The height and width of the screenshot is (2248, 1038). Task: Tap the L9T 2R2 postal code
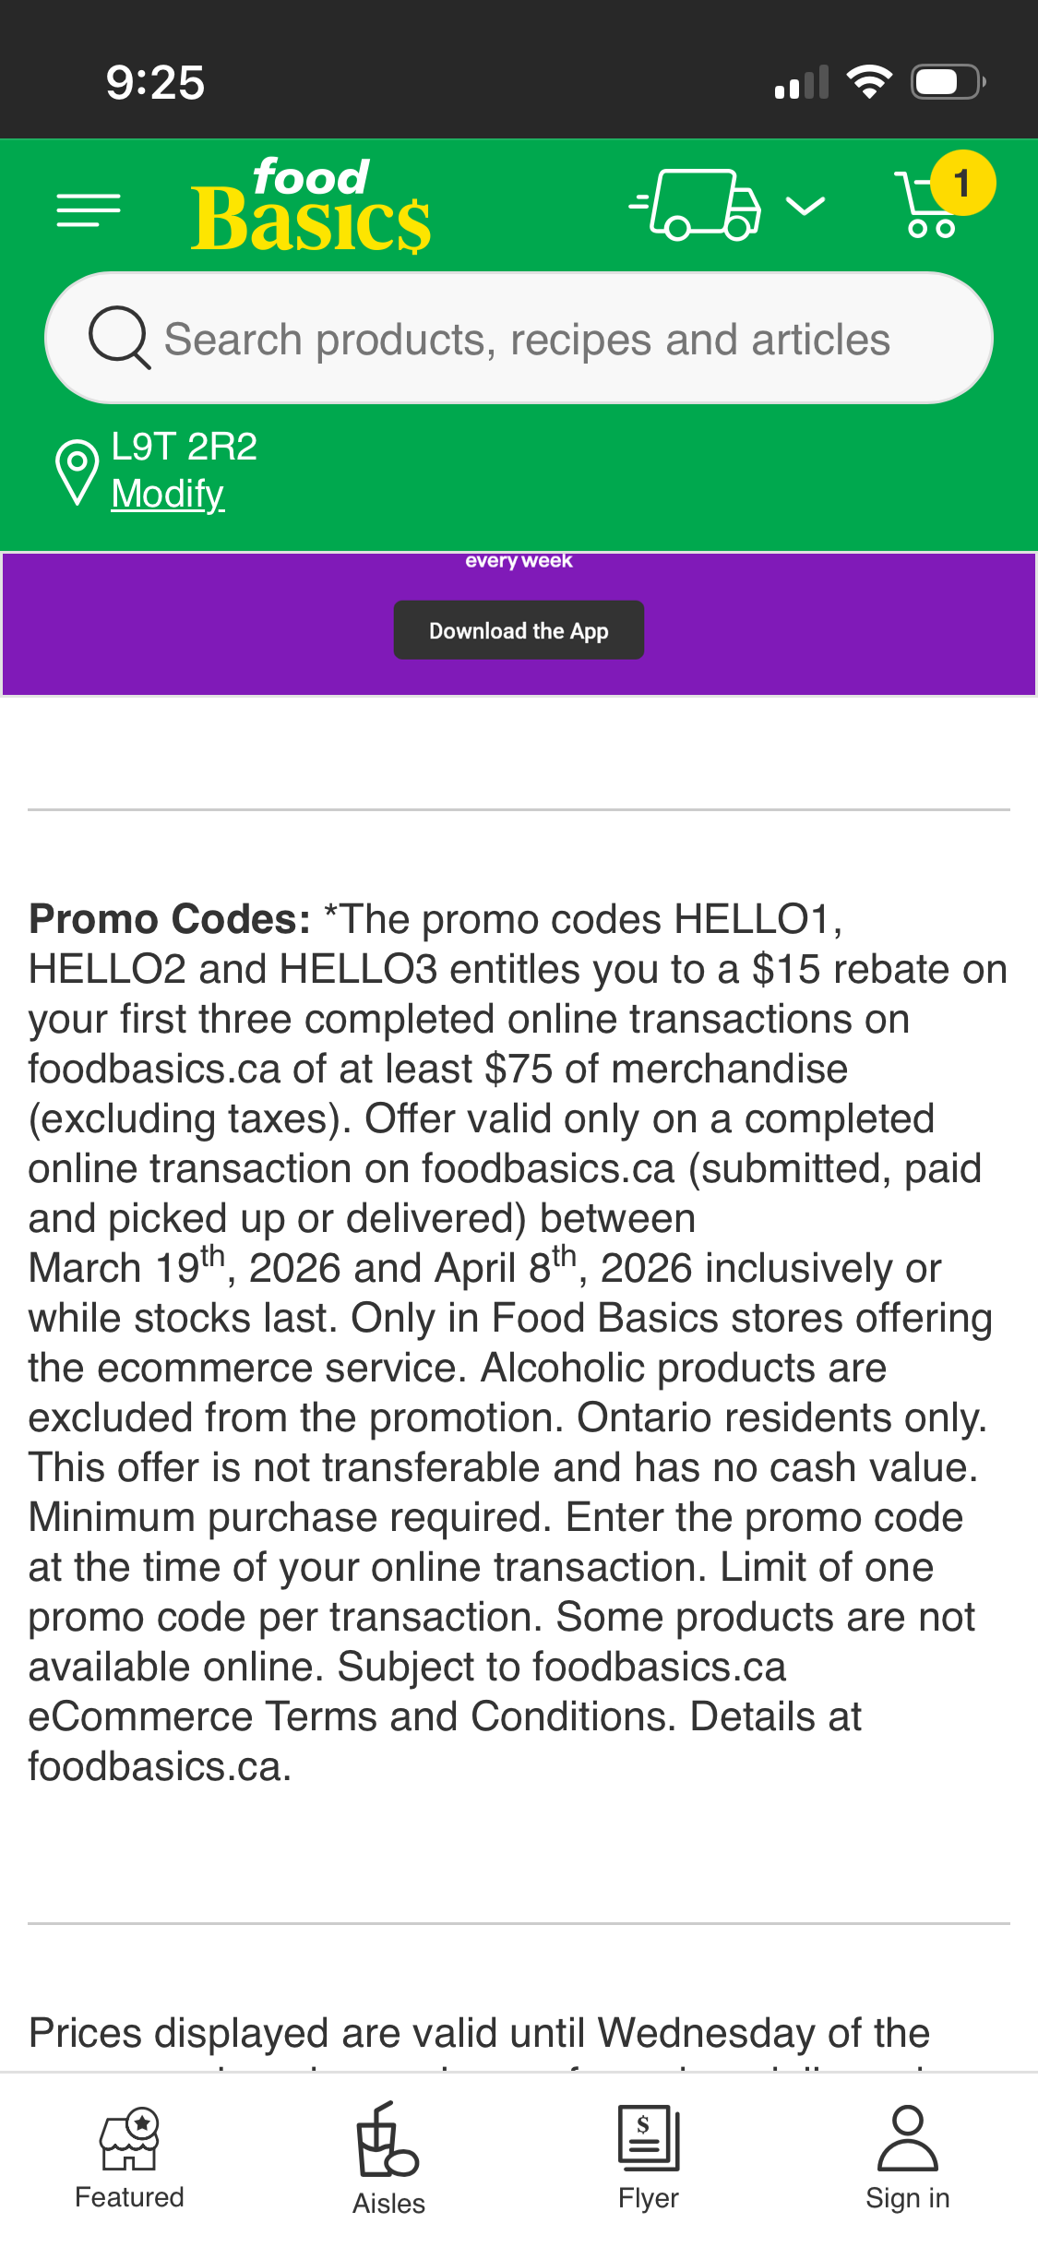click(x=184, y=447)
